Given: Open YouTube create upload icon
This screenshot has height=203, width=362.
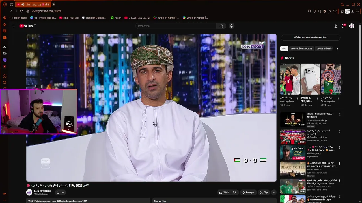Looking at the screenshot, I should 336,26.
